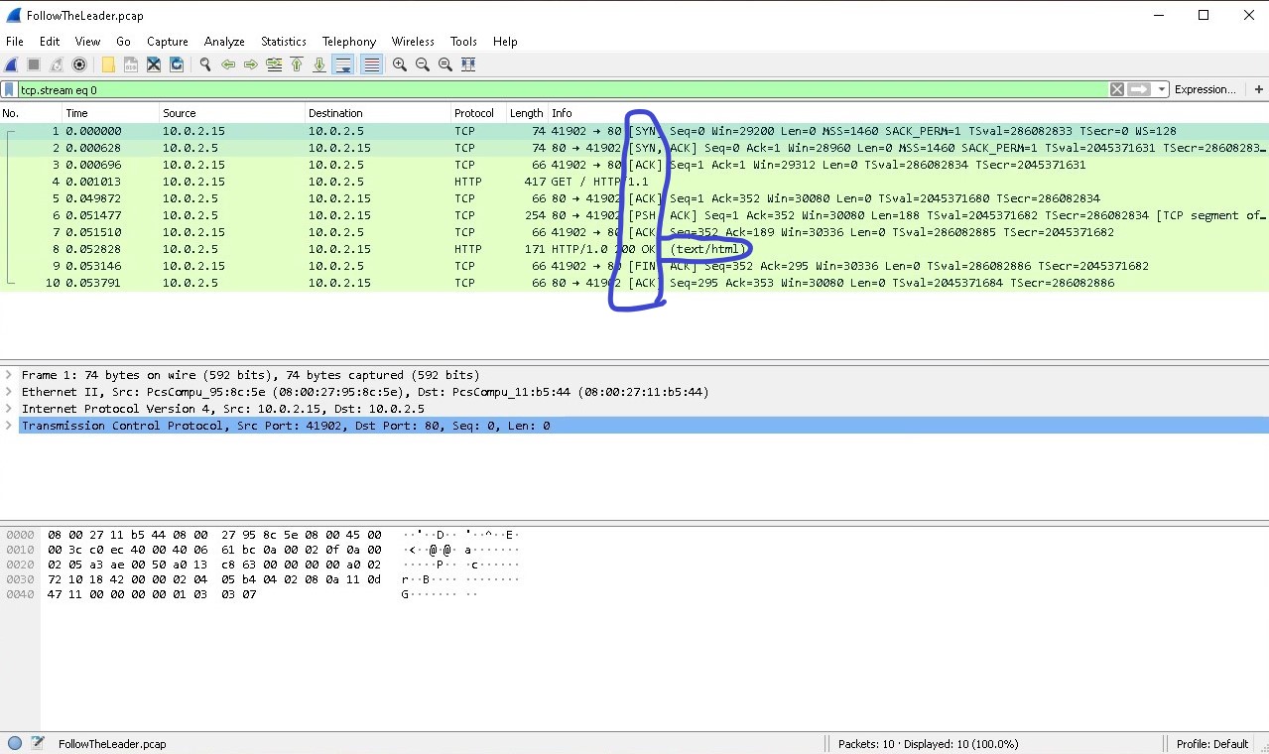The height and width of the screenshot is (754, 1269).
Task: Start capturing packets with shark fin icon
Action: click(x=11, y=64)
